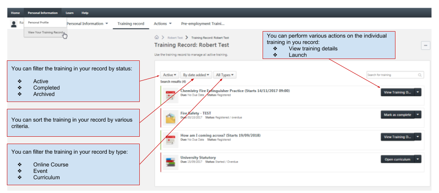Click Mark as complete for Fire Safety
The width and height of the screenshot is (439, 193).
(397, 114)
